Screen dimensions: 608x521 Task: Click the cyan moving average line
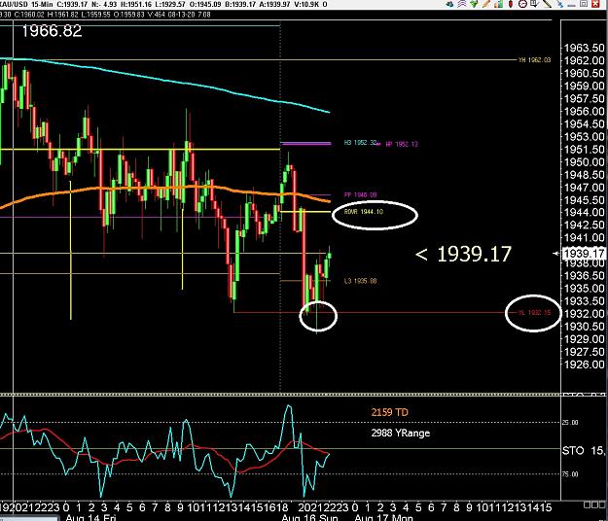point(166,81)
